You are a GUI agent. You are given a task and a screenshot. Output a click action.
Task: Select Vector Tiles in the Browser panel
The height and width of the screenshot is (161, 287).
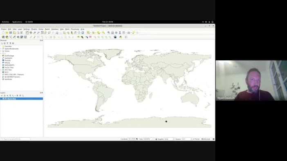[9, 68]
